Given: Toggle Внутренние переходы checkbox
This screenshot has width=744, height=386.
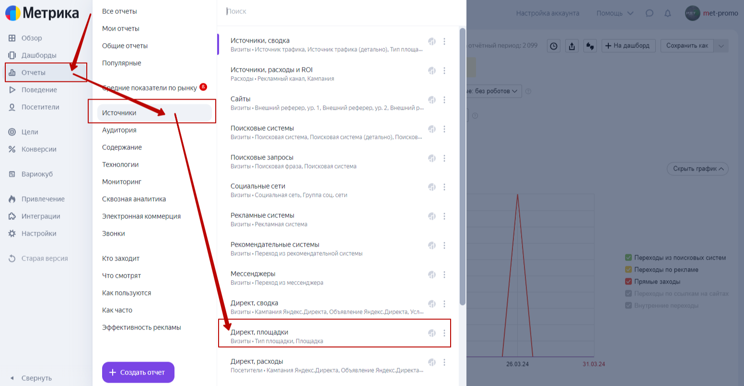Looking at the screenshot, I should point(628,306).
